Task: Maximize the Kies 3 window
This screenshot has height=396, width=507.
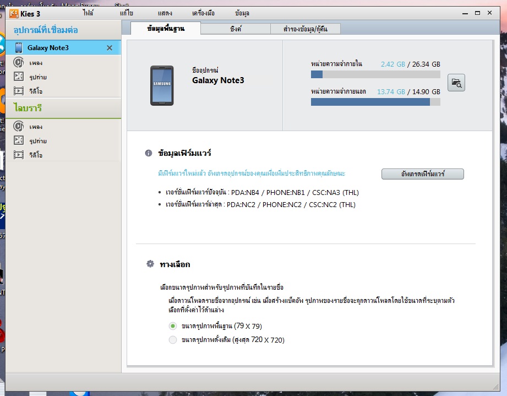Action: click(x=477, y=13)
